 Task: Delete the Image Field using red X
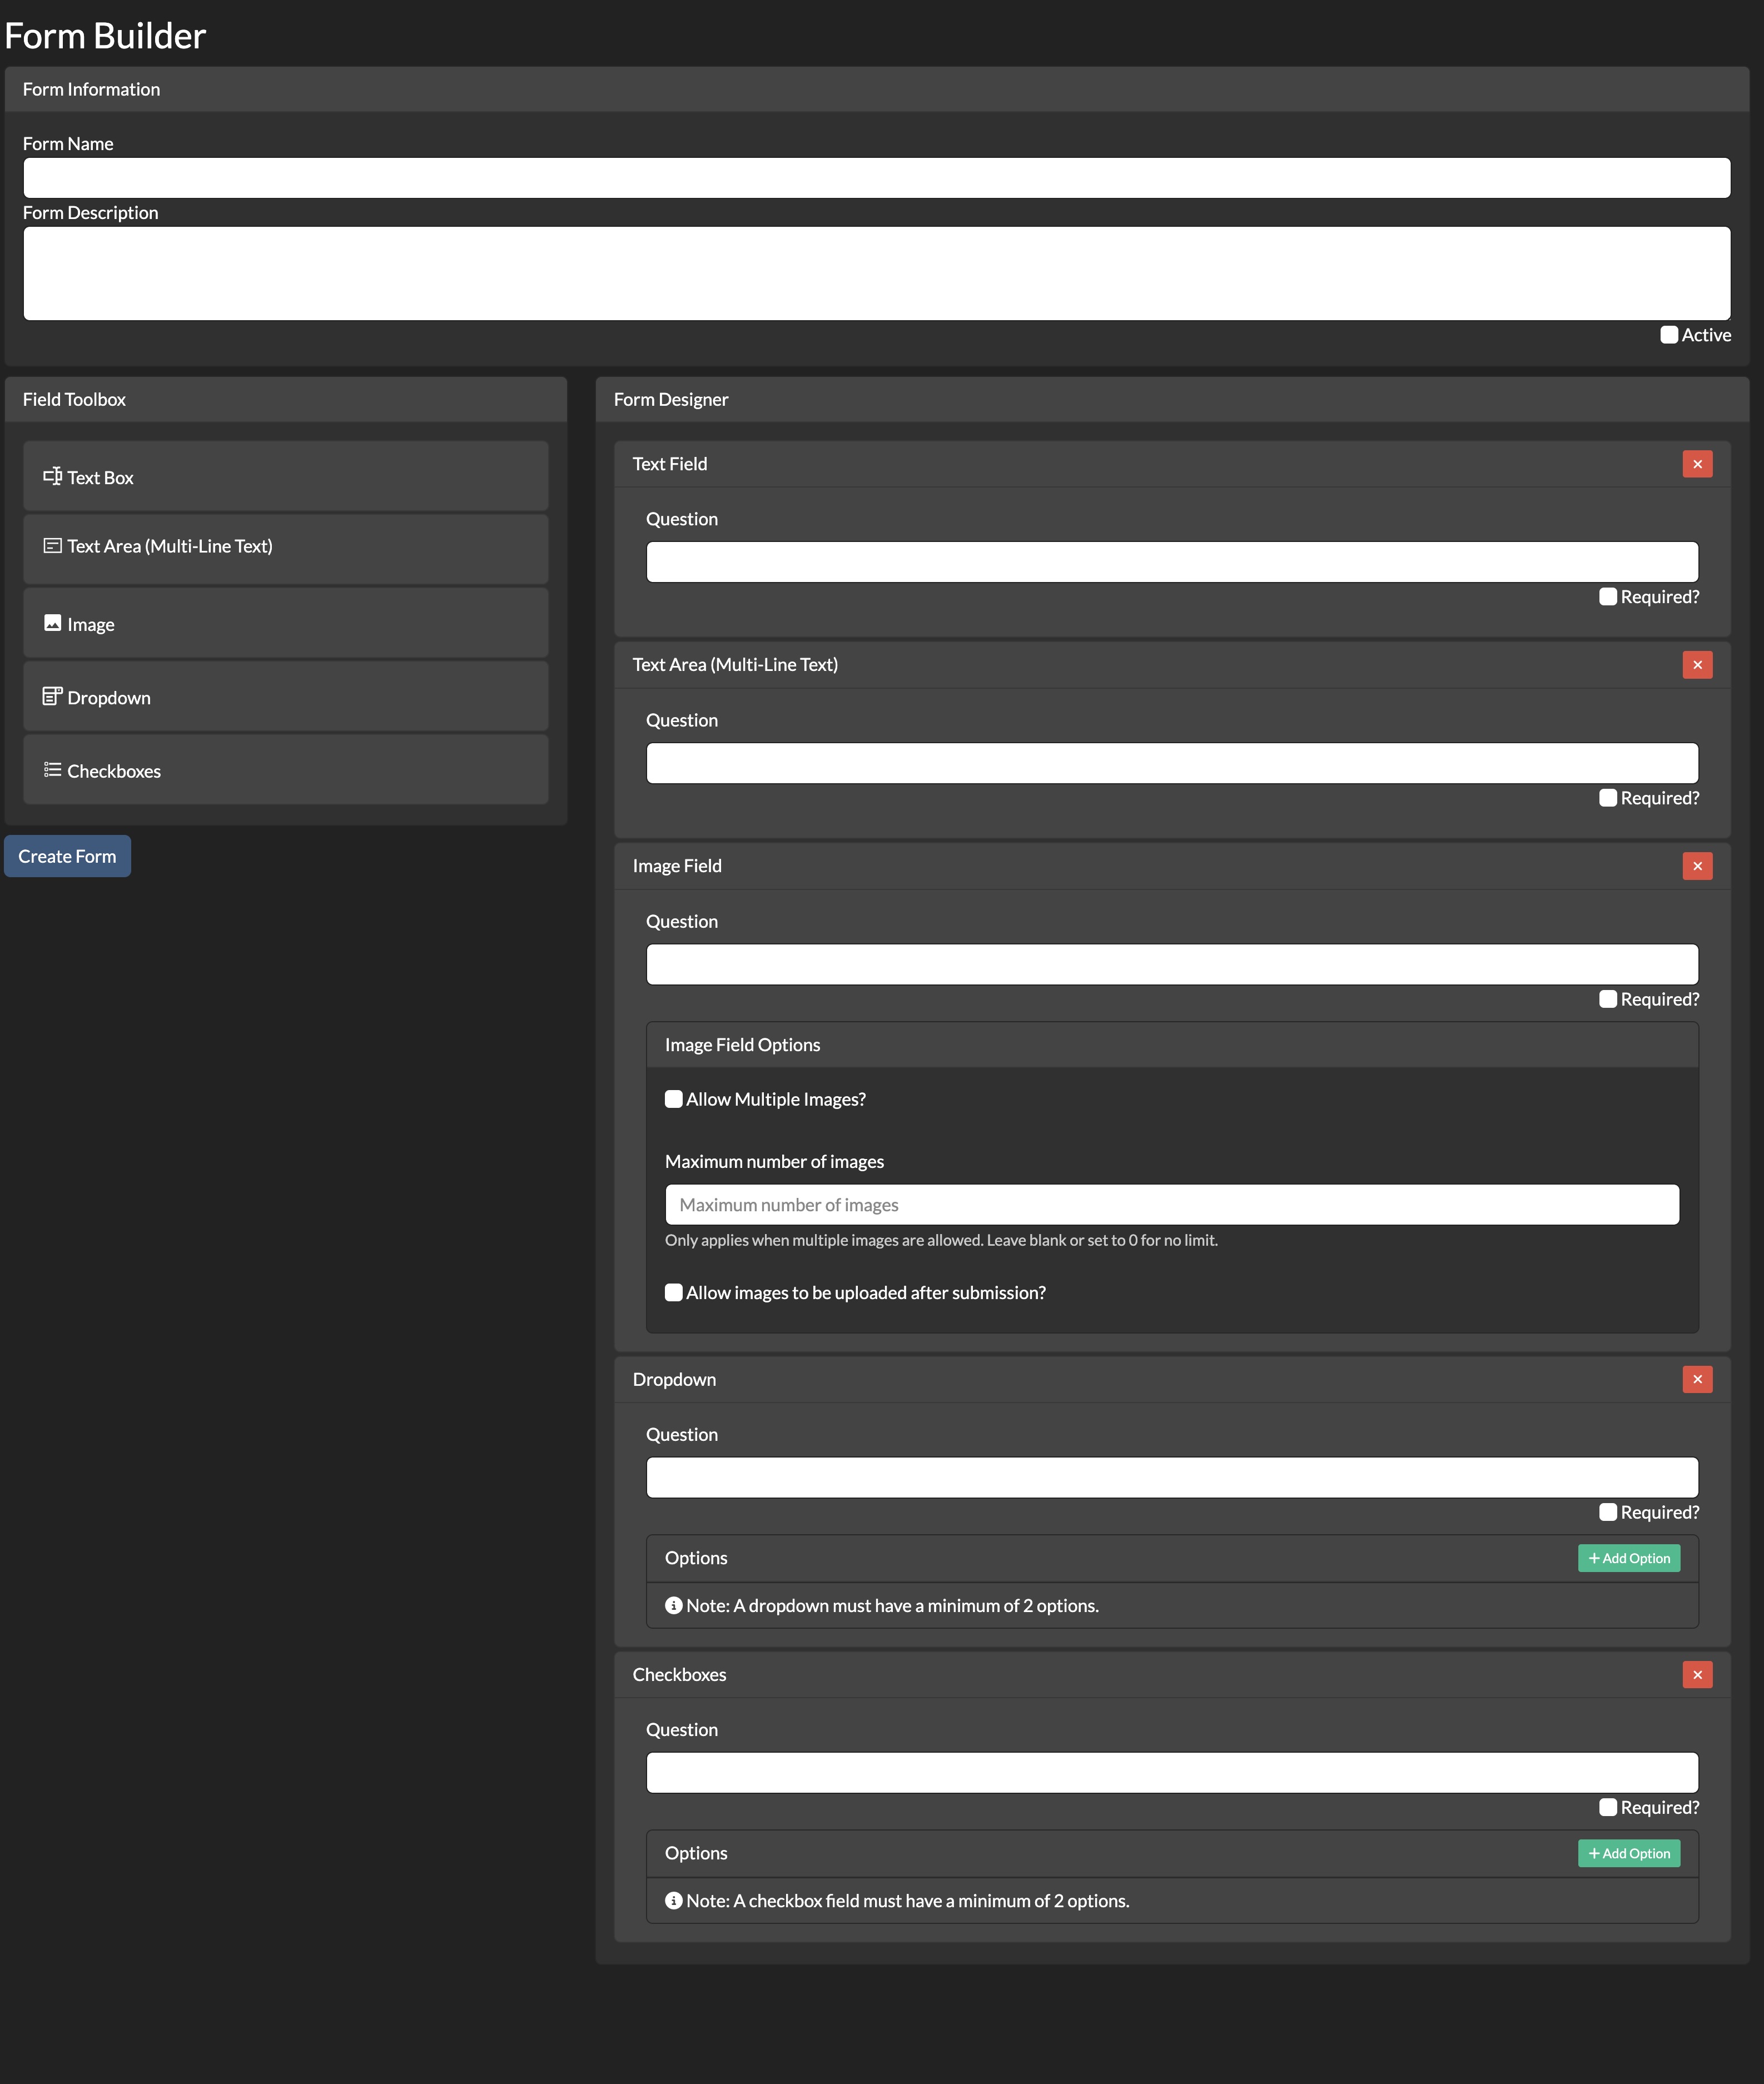pos(1697,866)
